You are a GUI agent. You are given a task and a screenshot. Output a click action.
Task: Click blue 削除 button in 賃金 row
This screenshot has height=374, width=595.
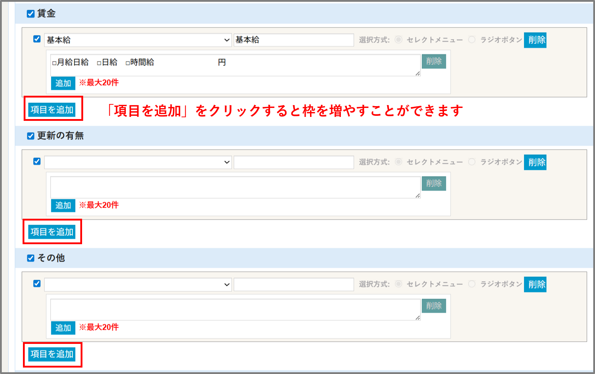[x=535, y=40]
